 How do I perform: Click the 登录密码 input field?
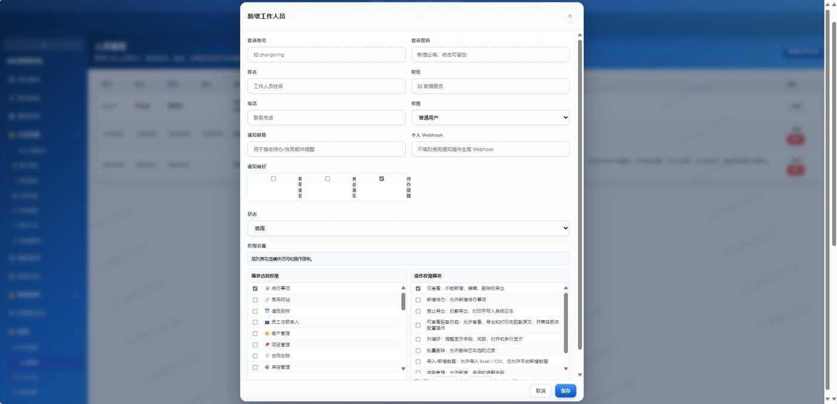click(490, 54)
